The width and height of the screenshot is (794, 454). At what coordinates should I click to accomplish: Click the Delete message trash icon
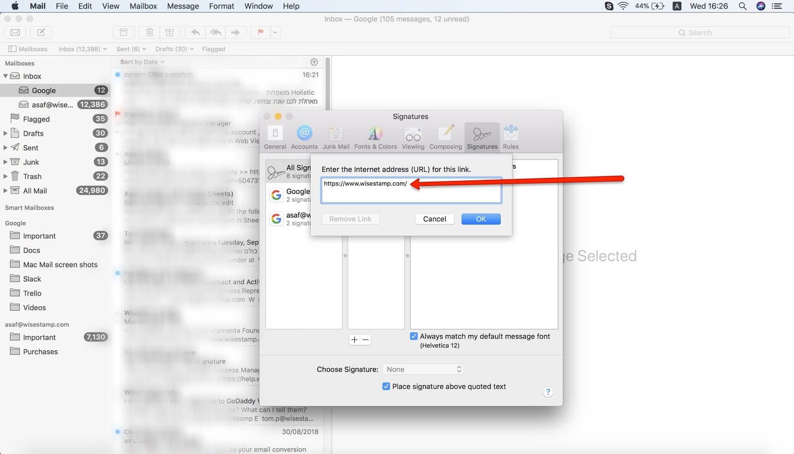click(x=149, y=32)
